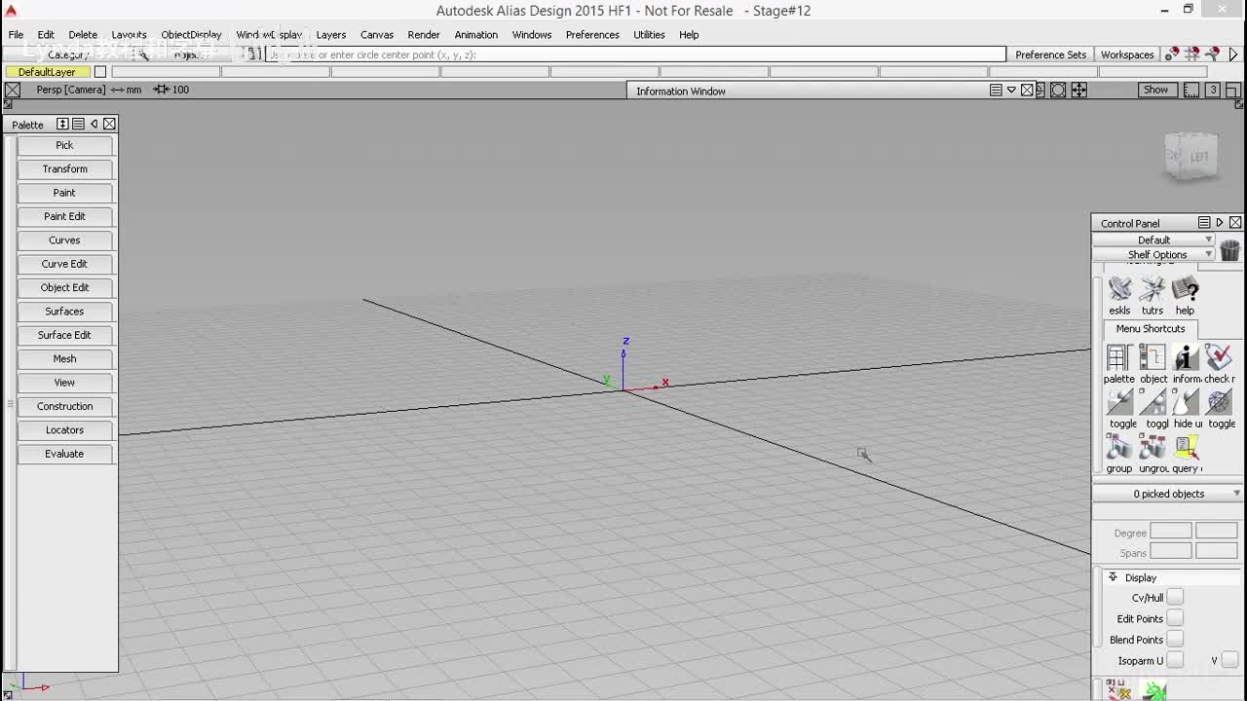The image size is (1247, 701).
Task: Expand the Information Window dropdown arrow
Action: tap(1011, 90)
